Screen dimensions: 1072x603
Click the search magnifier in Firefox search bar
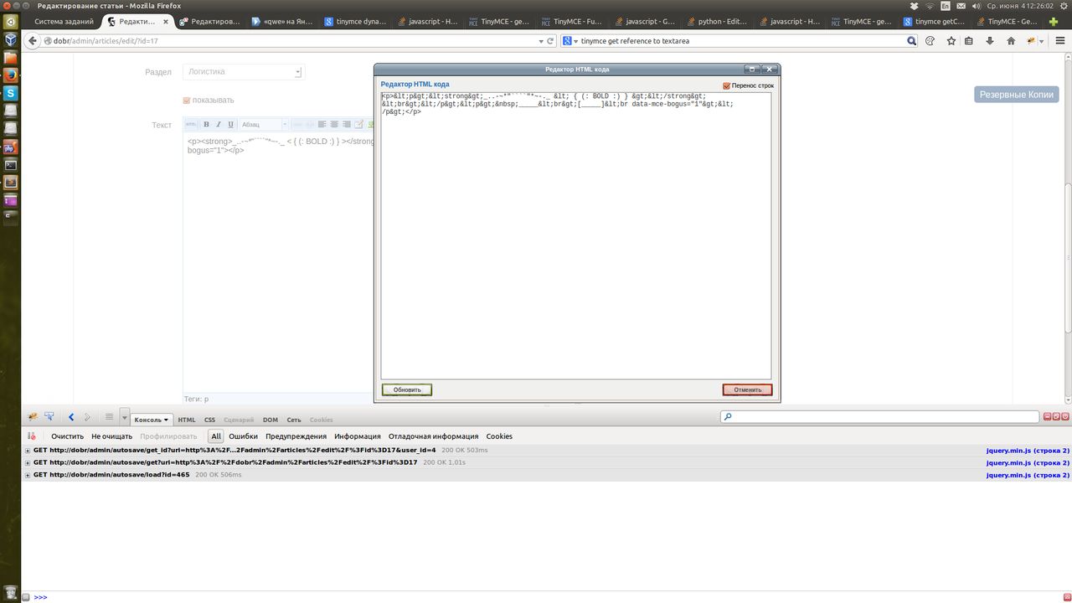(911, 40)
